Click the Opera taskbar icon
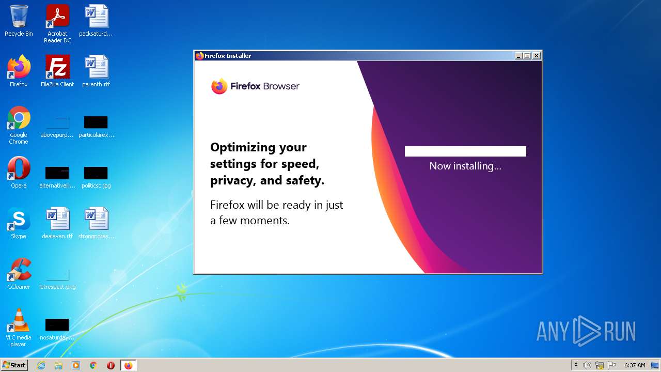Screen dimensions: 661x372 (x=111, y=365)
